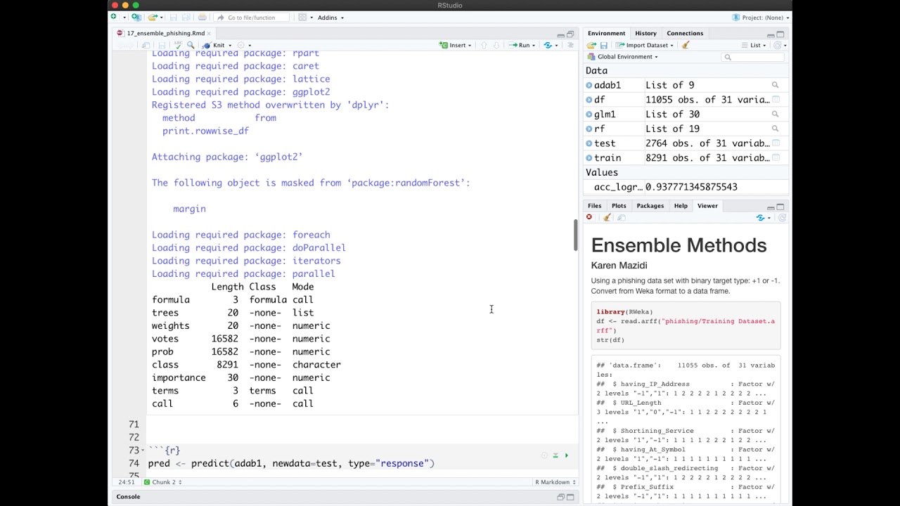Viewport: 900px width, 506px height.
Task: Click the load workspace icon
Action: [591, 45]
